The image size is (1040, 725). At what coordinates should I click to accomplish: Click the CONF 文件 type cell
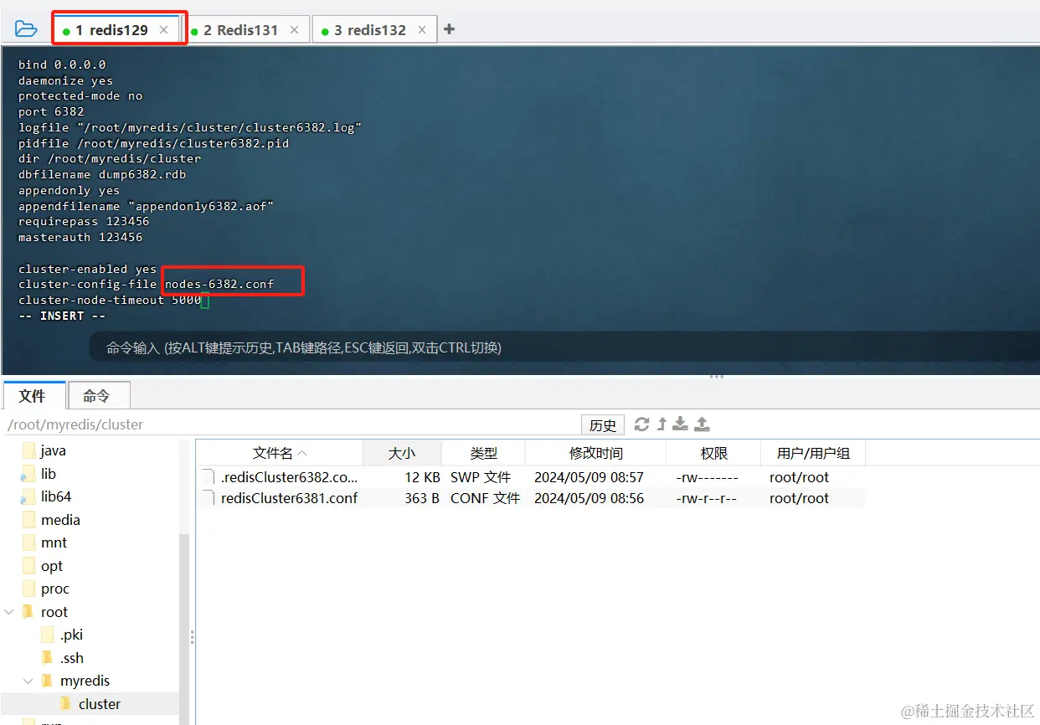[x=486, y=498]
